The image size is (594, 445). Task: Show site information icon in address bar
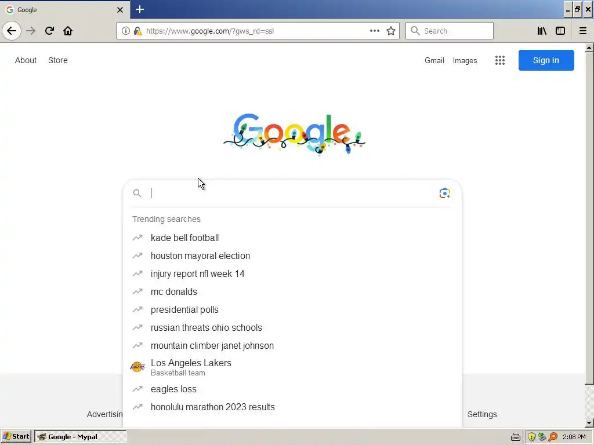[x=126, y=31]
